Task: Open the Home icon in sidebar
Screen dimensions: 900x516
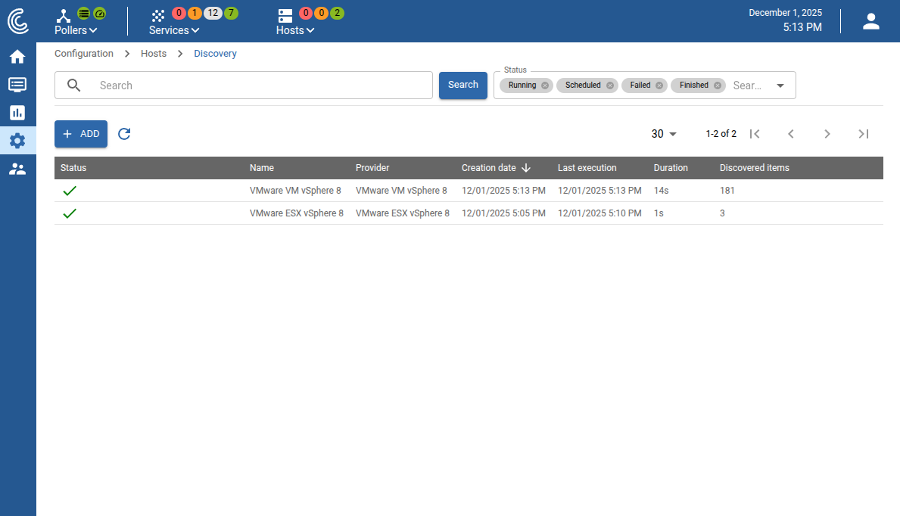Action: [x=17, y=57]
